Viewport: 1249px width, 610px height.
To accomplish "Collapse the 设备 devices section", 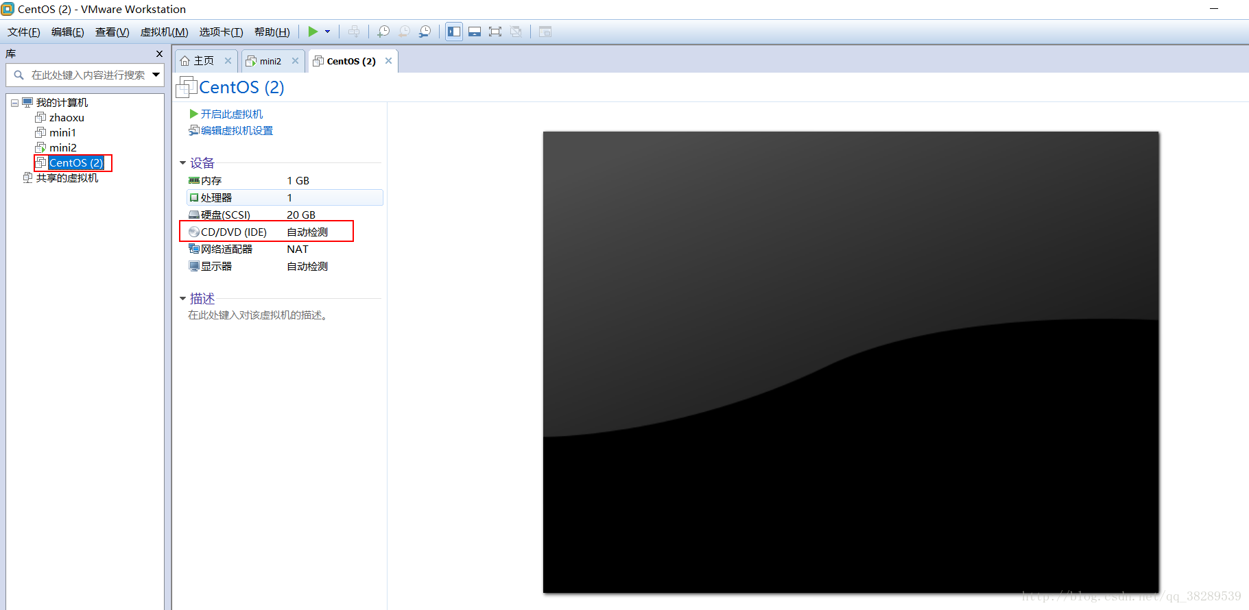I will [x=183, y=163].
